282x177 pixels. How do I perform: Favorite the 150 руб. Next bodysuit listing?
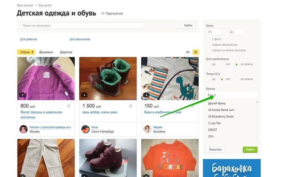[193, 106]
